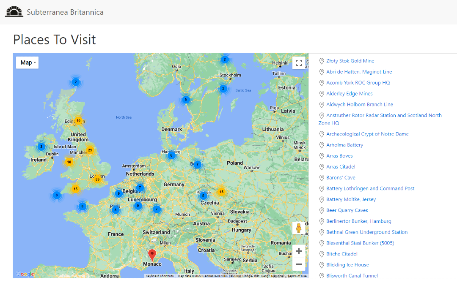Viewport: 457px width, 288px height.
Task: Zoom out the map with minus button
Action: coord(299,264)
